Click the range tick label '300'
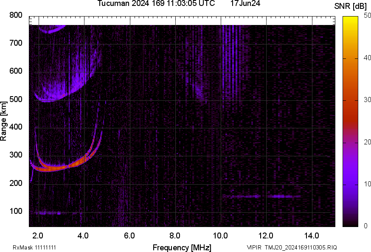Viewport: 371px width, 252px height. click(16, 155)
